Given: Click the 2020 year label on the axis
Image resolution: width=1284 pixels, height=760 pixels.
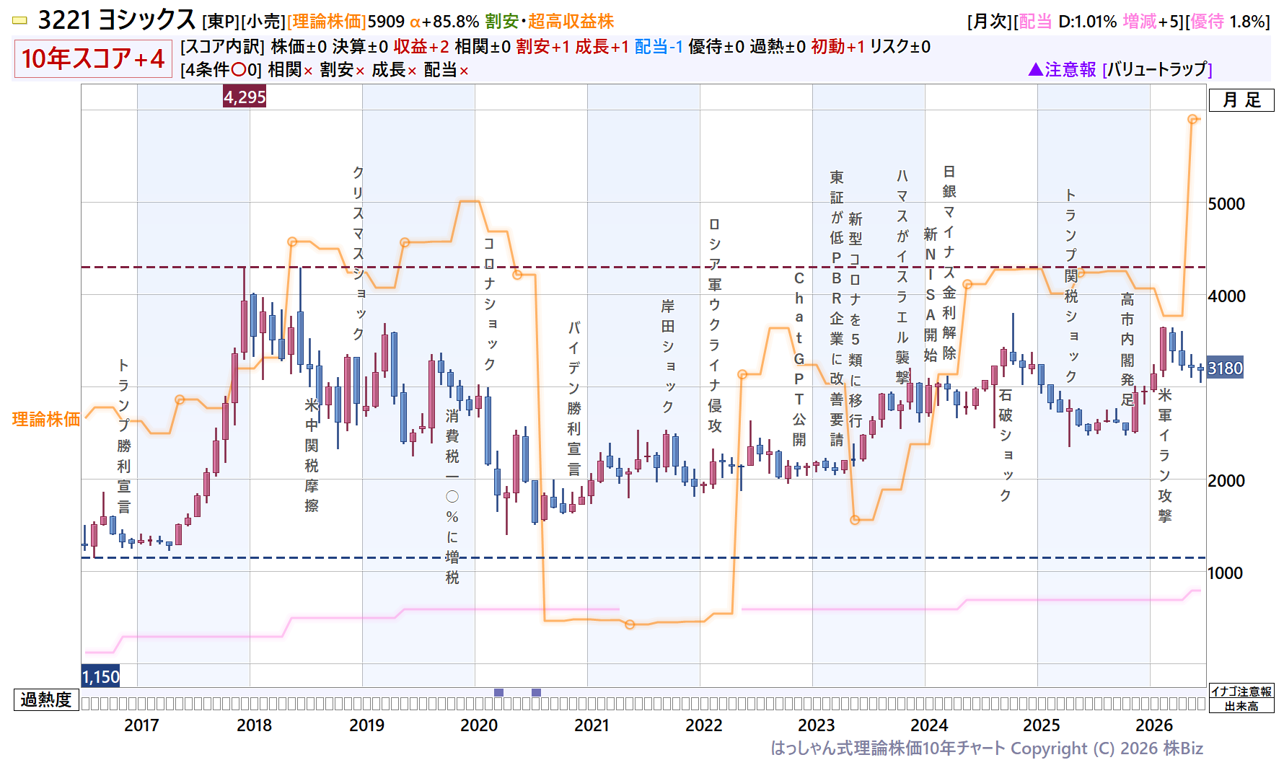Looking at the screenshot, I should [479, 725].
